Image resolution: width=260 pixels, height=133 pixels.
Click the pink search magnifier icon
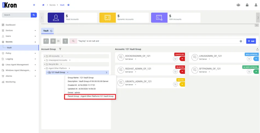pyautogui.click(x=73, y=41)
